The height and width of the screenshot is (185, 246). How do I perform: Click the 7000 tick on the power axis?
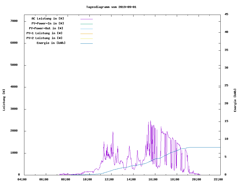click(x=14, y=21)
